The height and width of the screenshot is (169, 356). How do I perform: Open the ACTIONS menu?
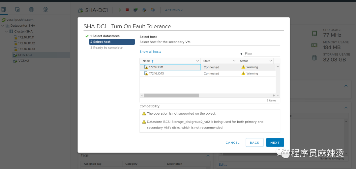click(174, 10)
